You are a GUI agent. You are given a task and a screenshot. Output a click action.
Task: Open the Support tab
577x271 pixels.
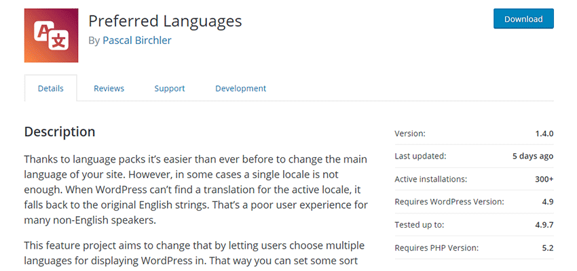pos(169,89)
